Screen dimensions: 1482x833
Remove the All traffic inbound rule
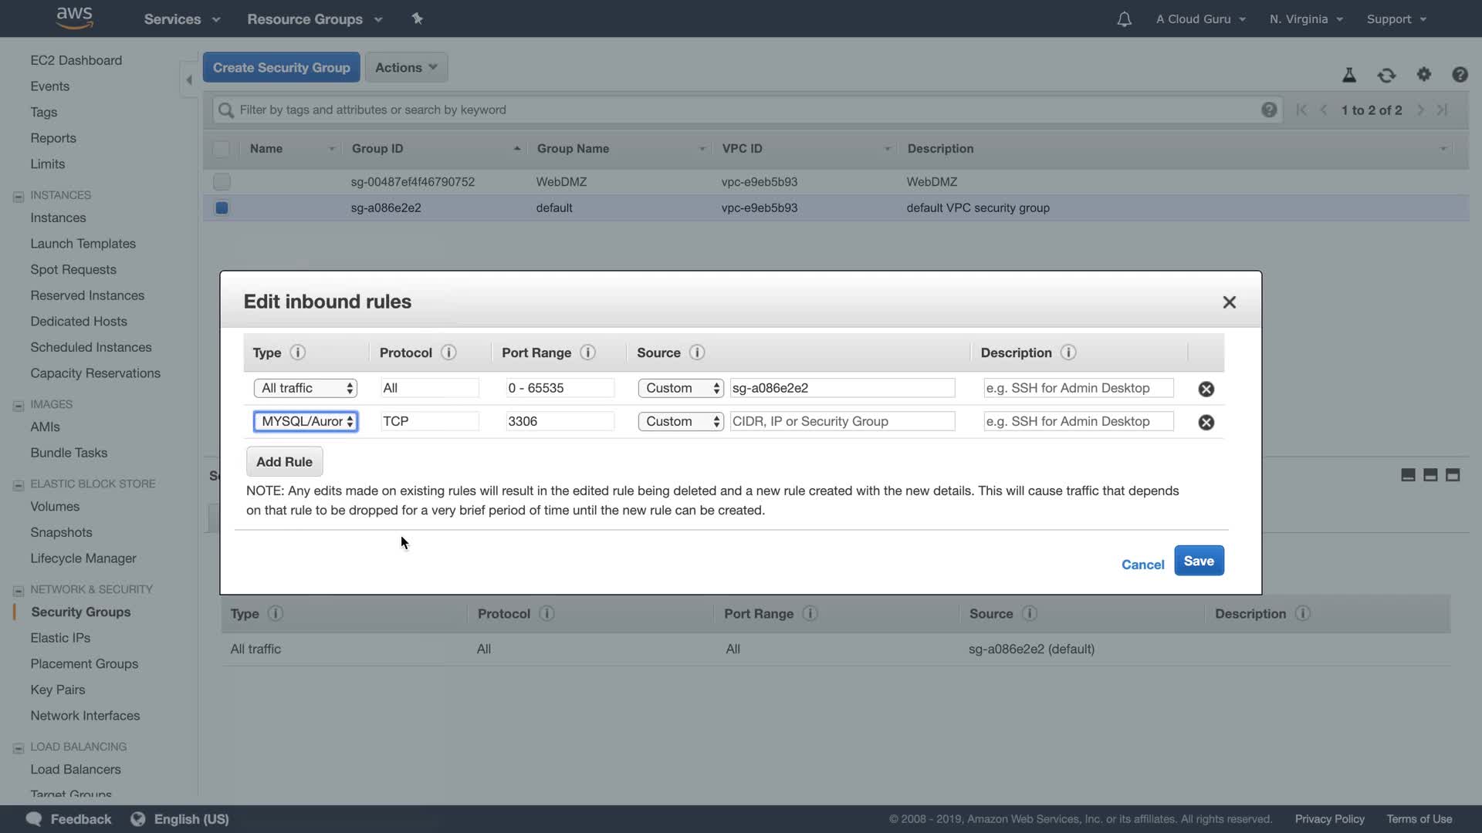click(x=1206, y=389)
